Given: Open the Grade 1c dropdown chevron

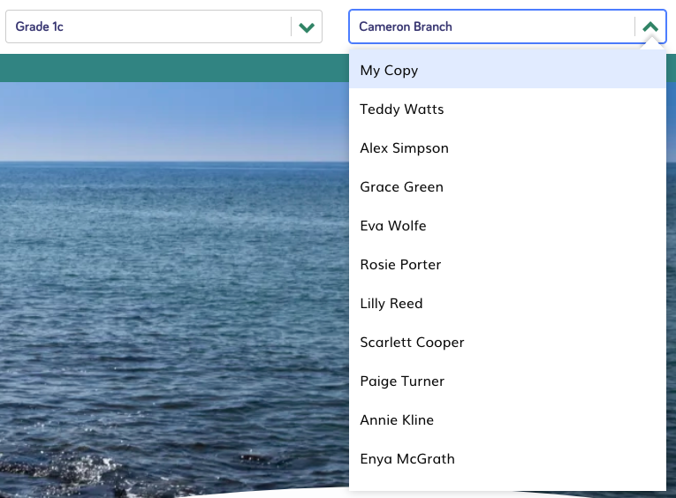Looking at the screenshot, I should [307, 27].
